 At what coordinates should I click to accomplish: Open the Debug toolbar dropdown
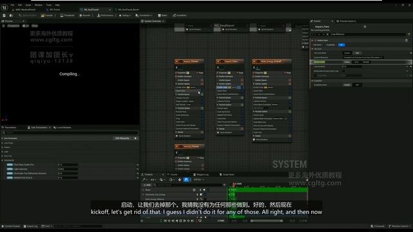point(125,15)
